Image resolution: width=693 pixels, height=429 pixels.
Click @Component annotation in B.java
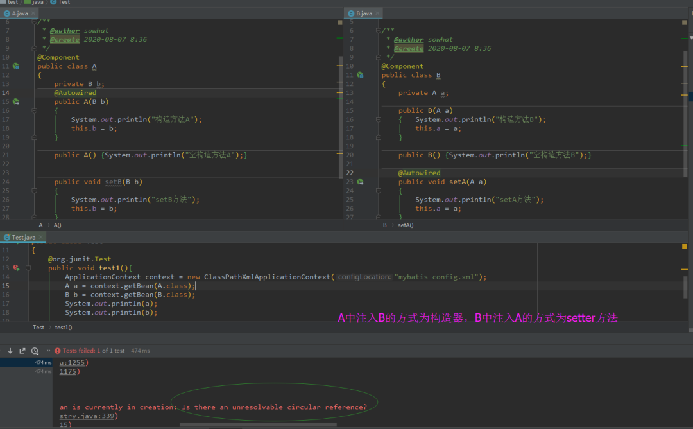(402, 66)
